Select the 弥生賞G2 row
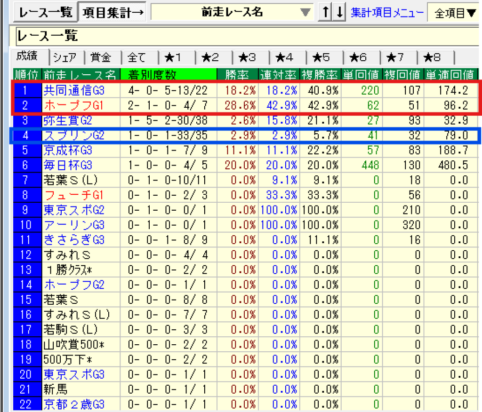Screen dimensions: 482x412 [68, 119]
